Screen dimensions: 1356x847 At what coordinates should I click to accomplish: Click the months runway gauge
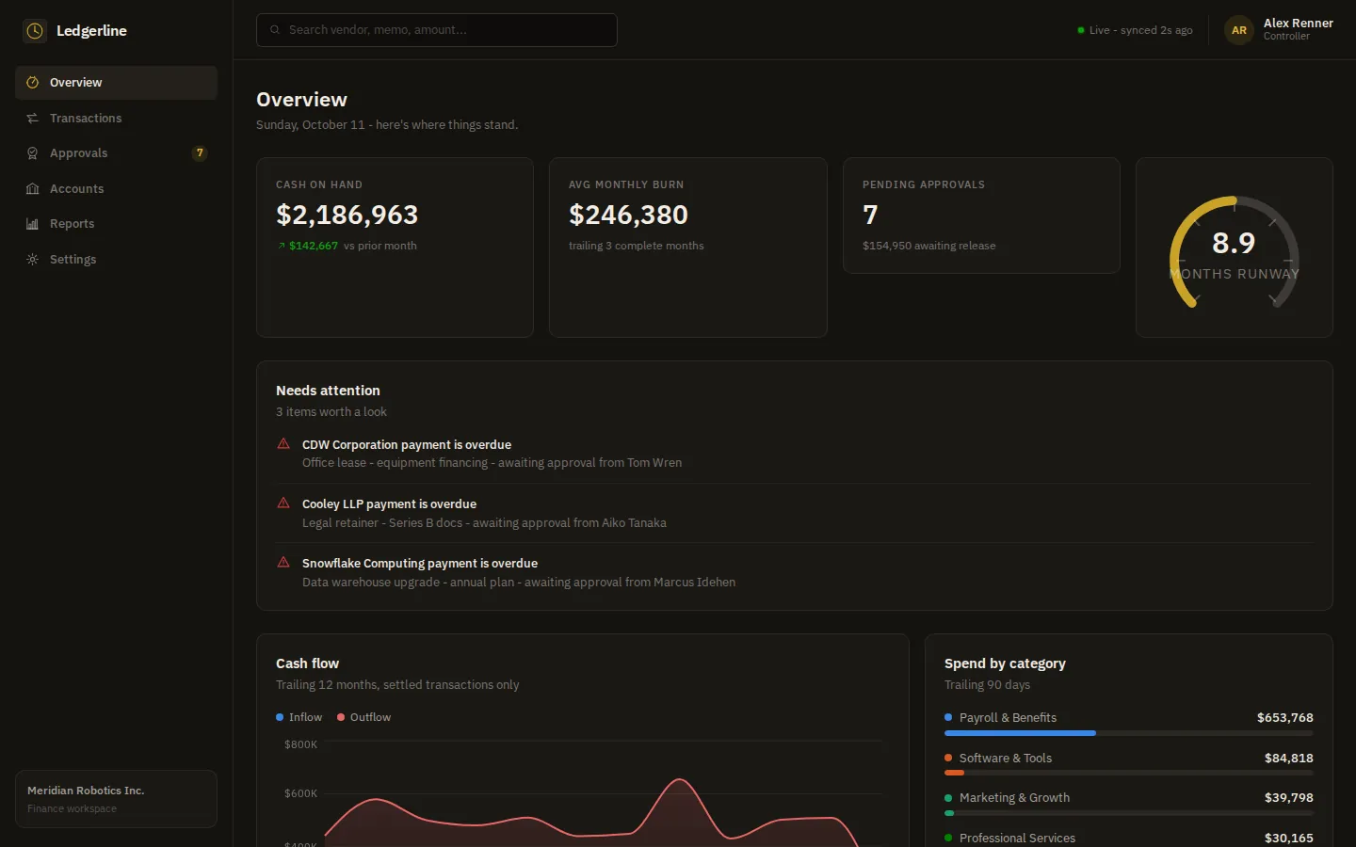[1235, 252]
